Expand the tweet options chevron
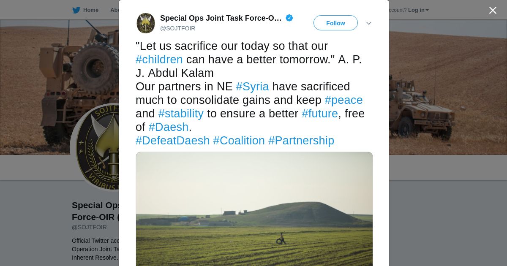The width and height of the screenshot is (507, 266). [x=369, y=23]
